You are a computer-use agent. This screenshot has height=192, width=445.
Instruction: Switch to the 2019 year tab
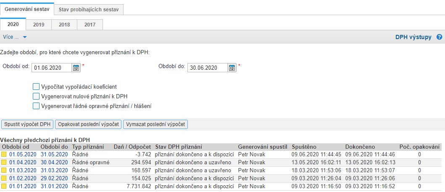click(39, 25)
